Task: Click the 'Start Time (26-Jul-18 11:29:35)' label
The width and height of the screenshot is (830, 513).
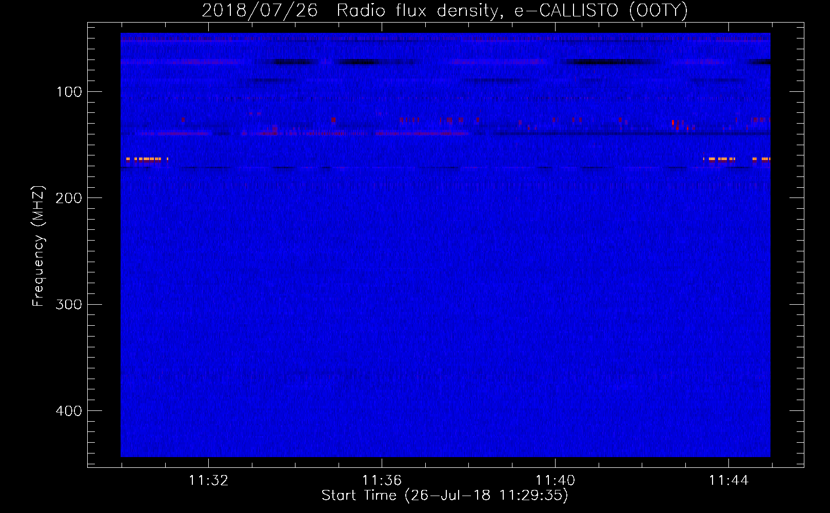Action: (445, 496)
